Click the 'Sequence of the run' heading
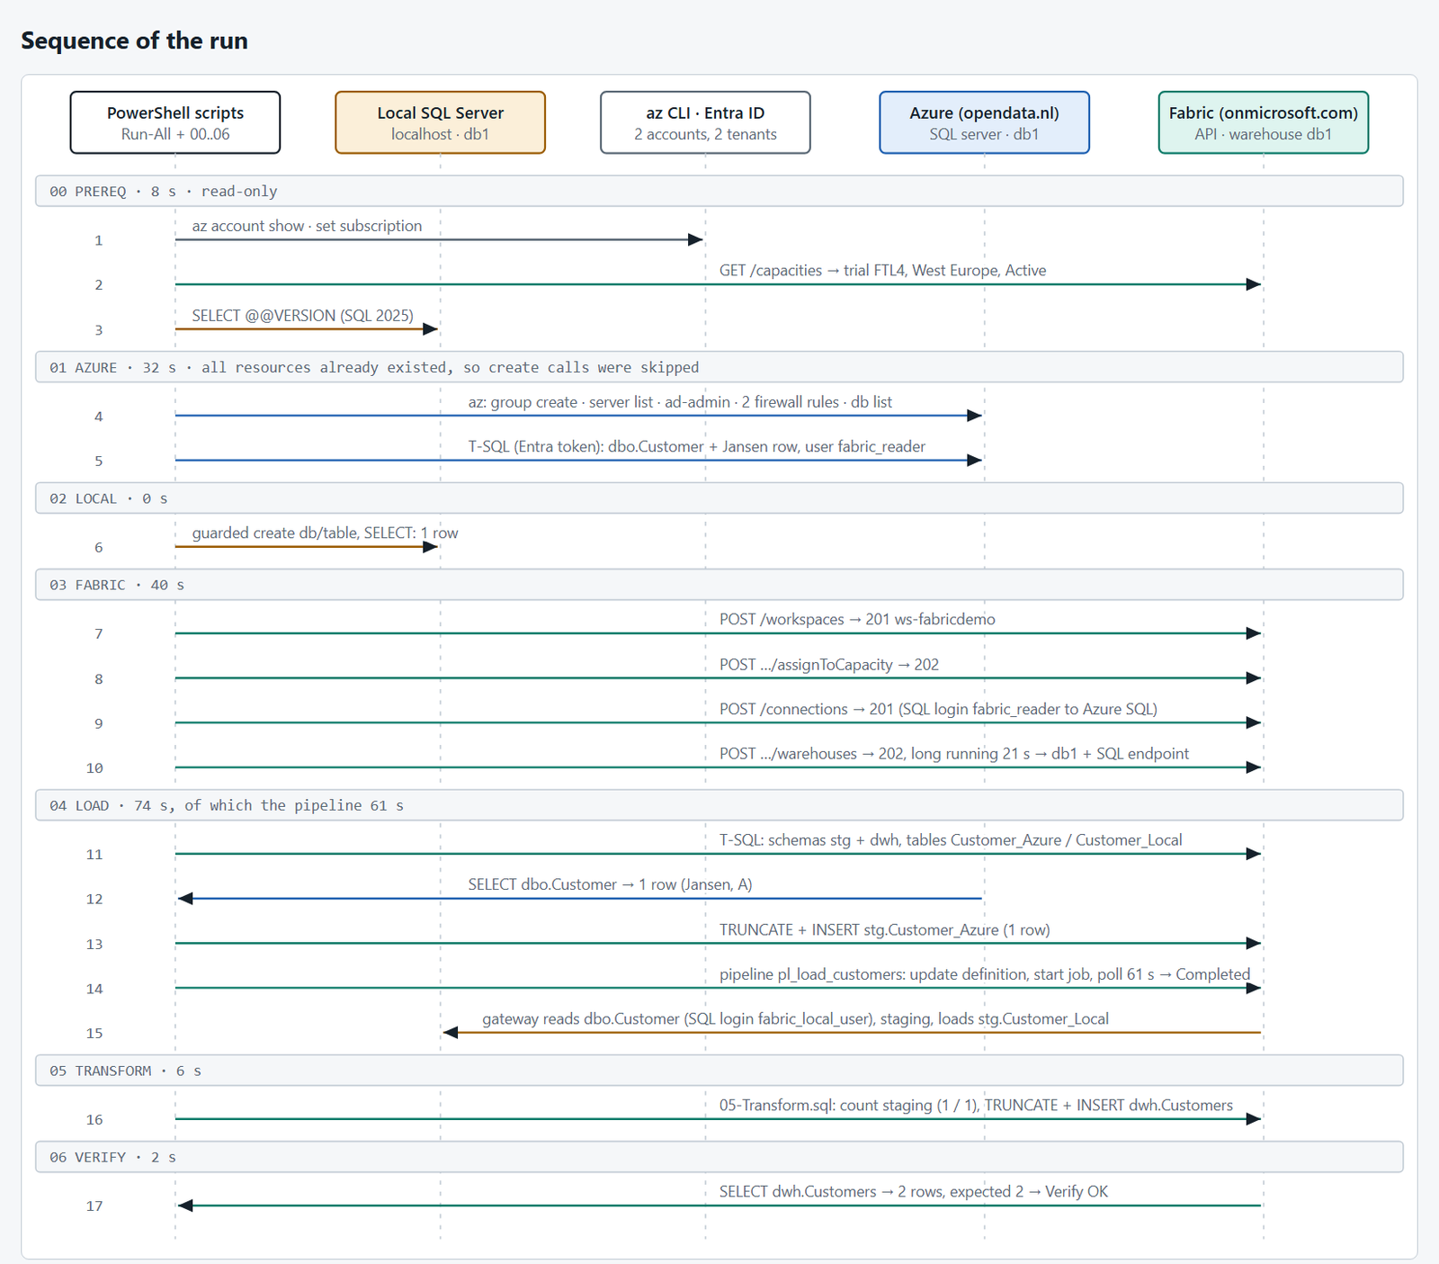Viewport: 1439px width, 1264px height. pos(134,40)
